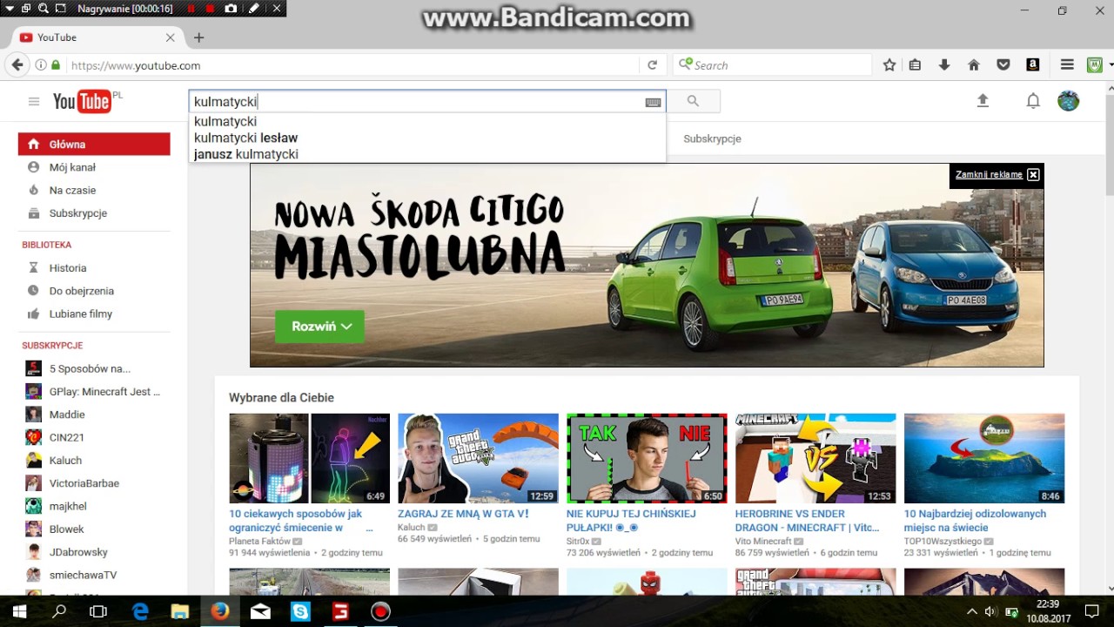Viewport: 1114px width, 627px height.
Task: Click the Firefox Search box
Action: point(772,65)
